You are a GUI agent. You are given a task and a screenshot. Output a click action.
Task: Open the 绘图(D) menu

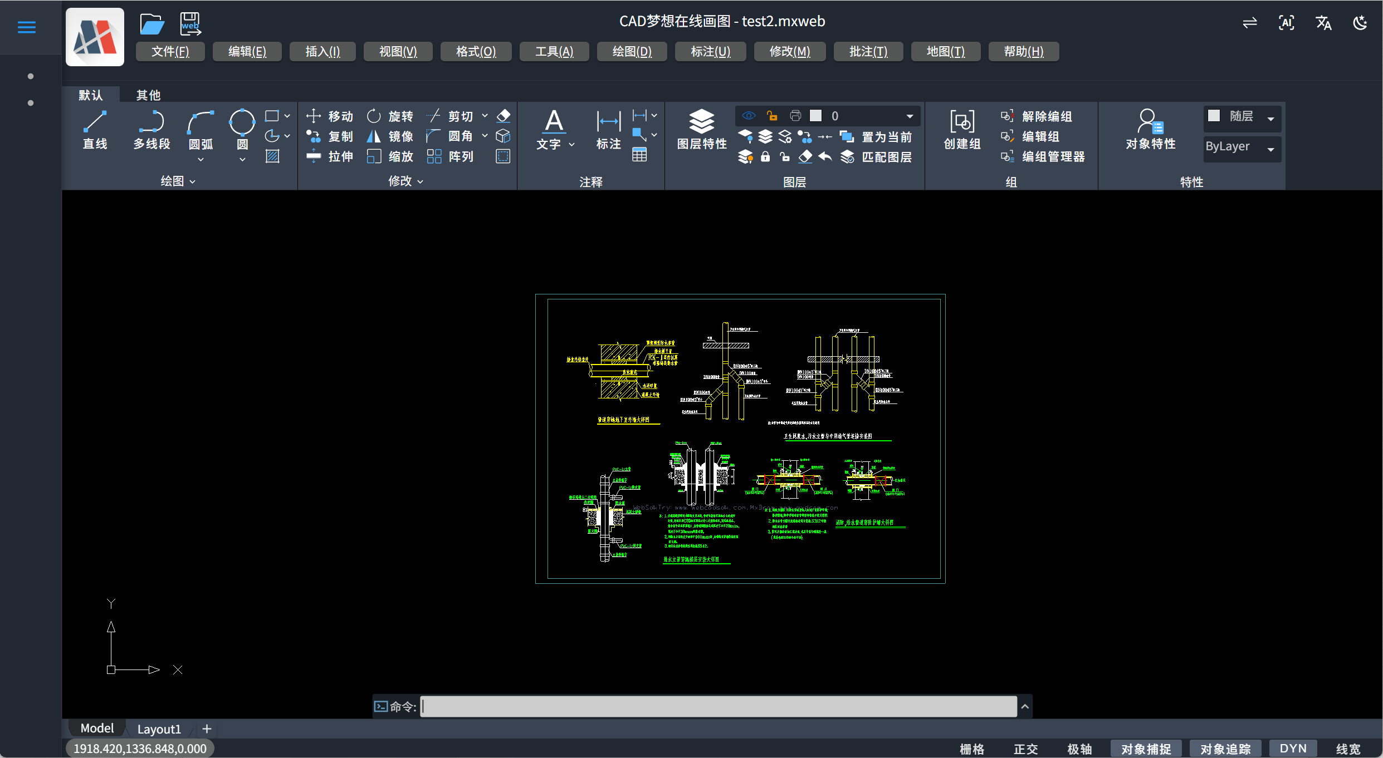point(632,52)
